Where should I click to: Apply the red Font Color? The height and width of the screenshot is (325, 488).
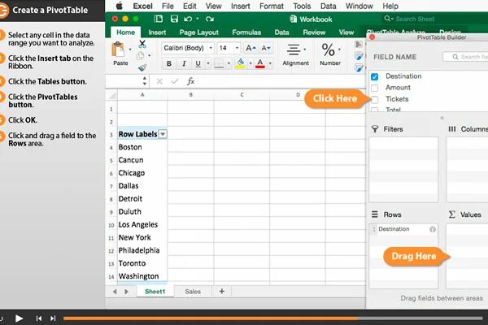[260, 63]
